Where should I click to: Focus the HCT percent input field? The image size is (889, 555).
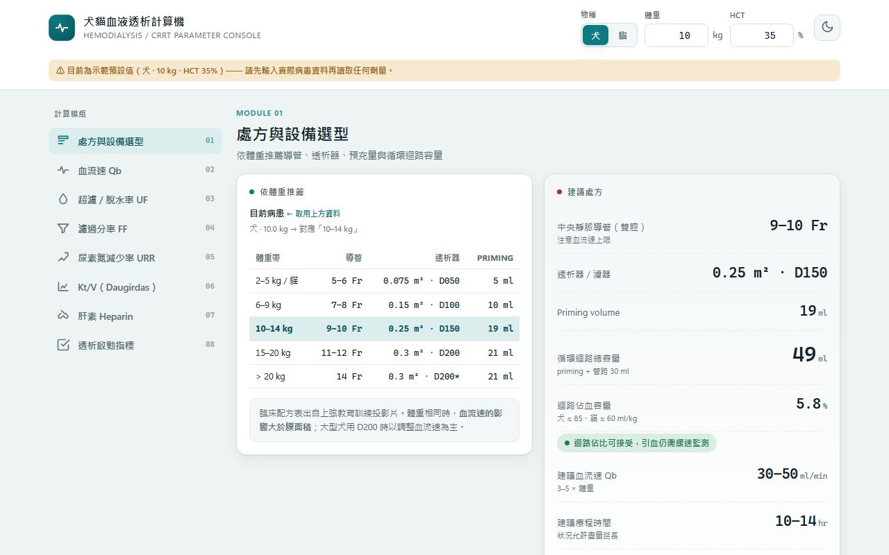pos(762,35)
